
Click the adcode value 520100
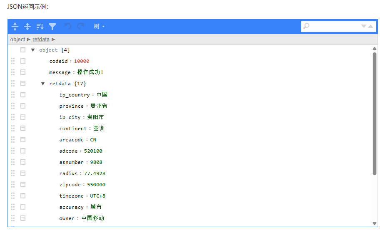tap(93, 151)
